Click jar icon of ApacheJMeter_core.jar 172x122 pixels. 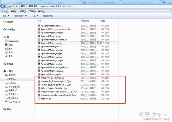[39, 32]
